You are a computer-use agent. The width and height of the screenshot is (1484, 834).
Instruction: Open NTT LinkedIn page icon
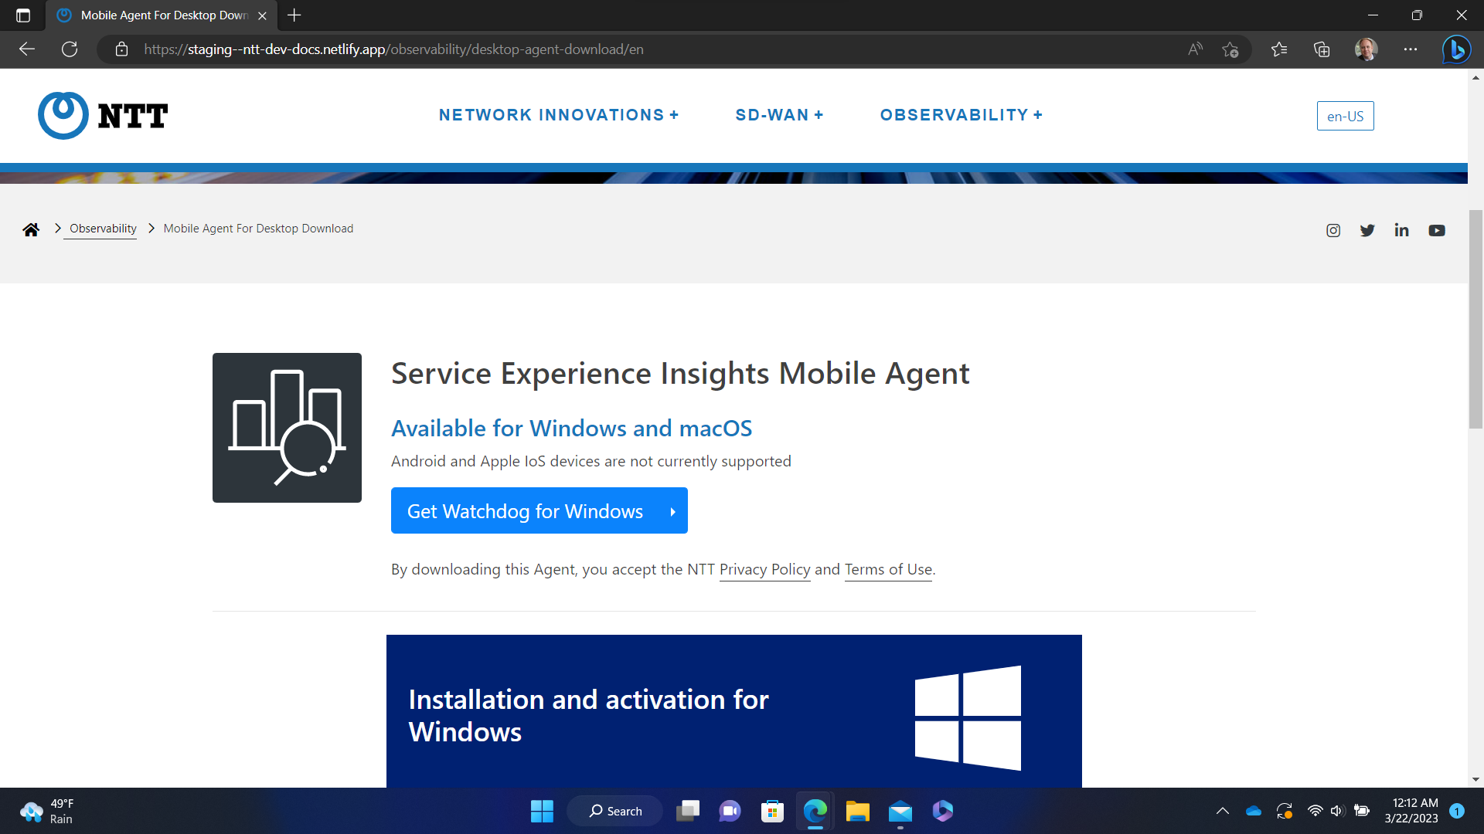coord(1401,230)
